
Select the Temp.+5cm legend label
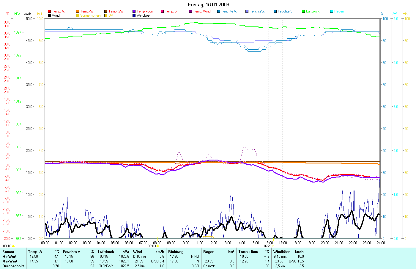coord(145,11)
